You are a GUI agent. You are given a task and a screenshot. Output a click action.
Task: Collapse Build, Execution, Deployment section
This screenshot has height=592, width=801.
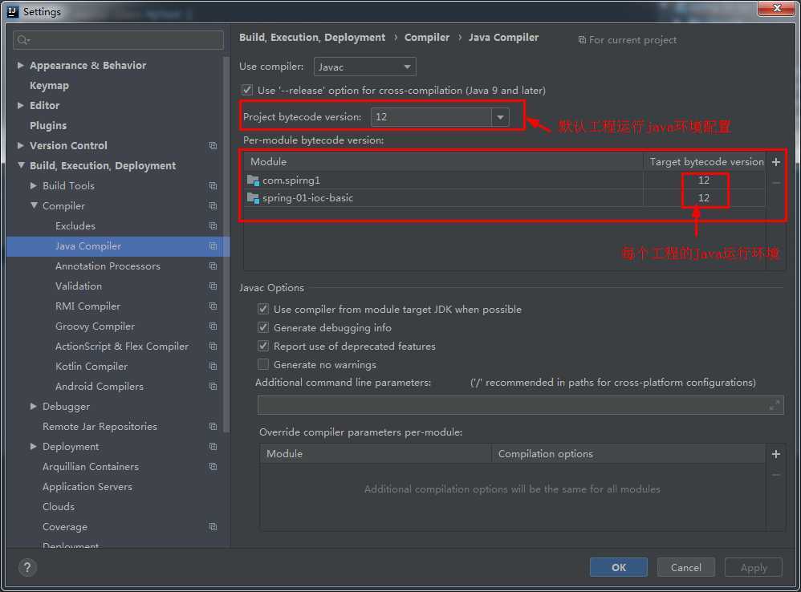tap(20, 165)
